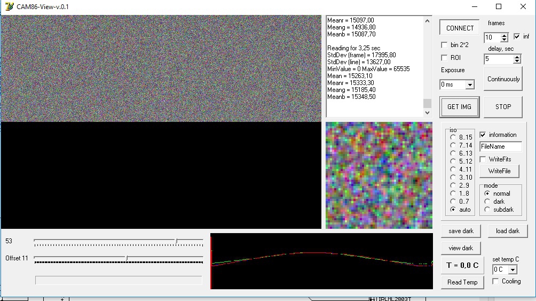This screenshot has height=301, width=536.
Task: Click the log panel scrollbar thumb
Action: pos(427,103)
